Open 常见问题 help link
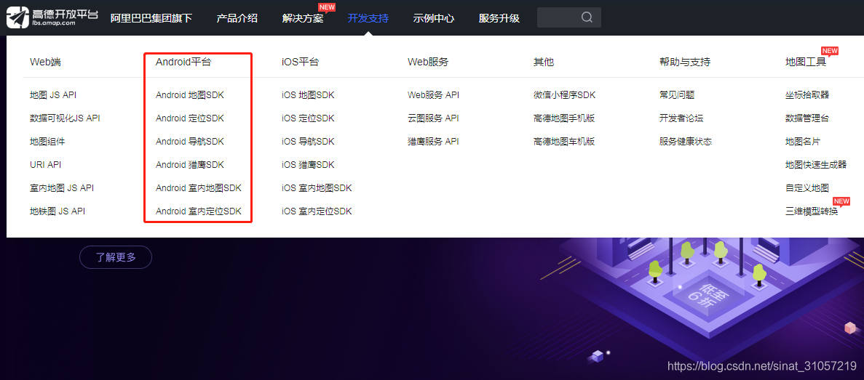 point(677,94)
